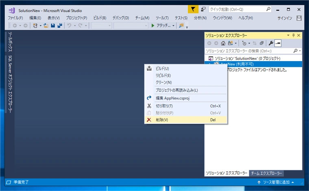Open the solution platforms combo box
Screen dimensions: 309x191
click(x=131, y=26)
